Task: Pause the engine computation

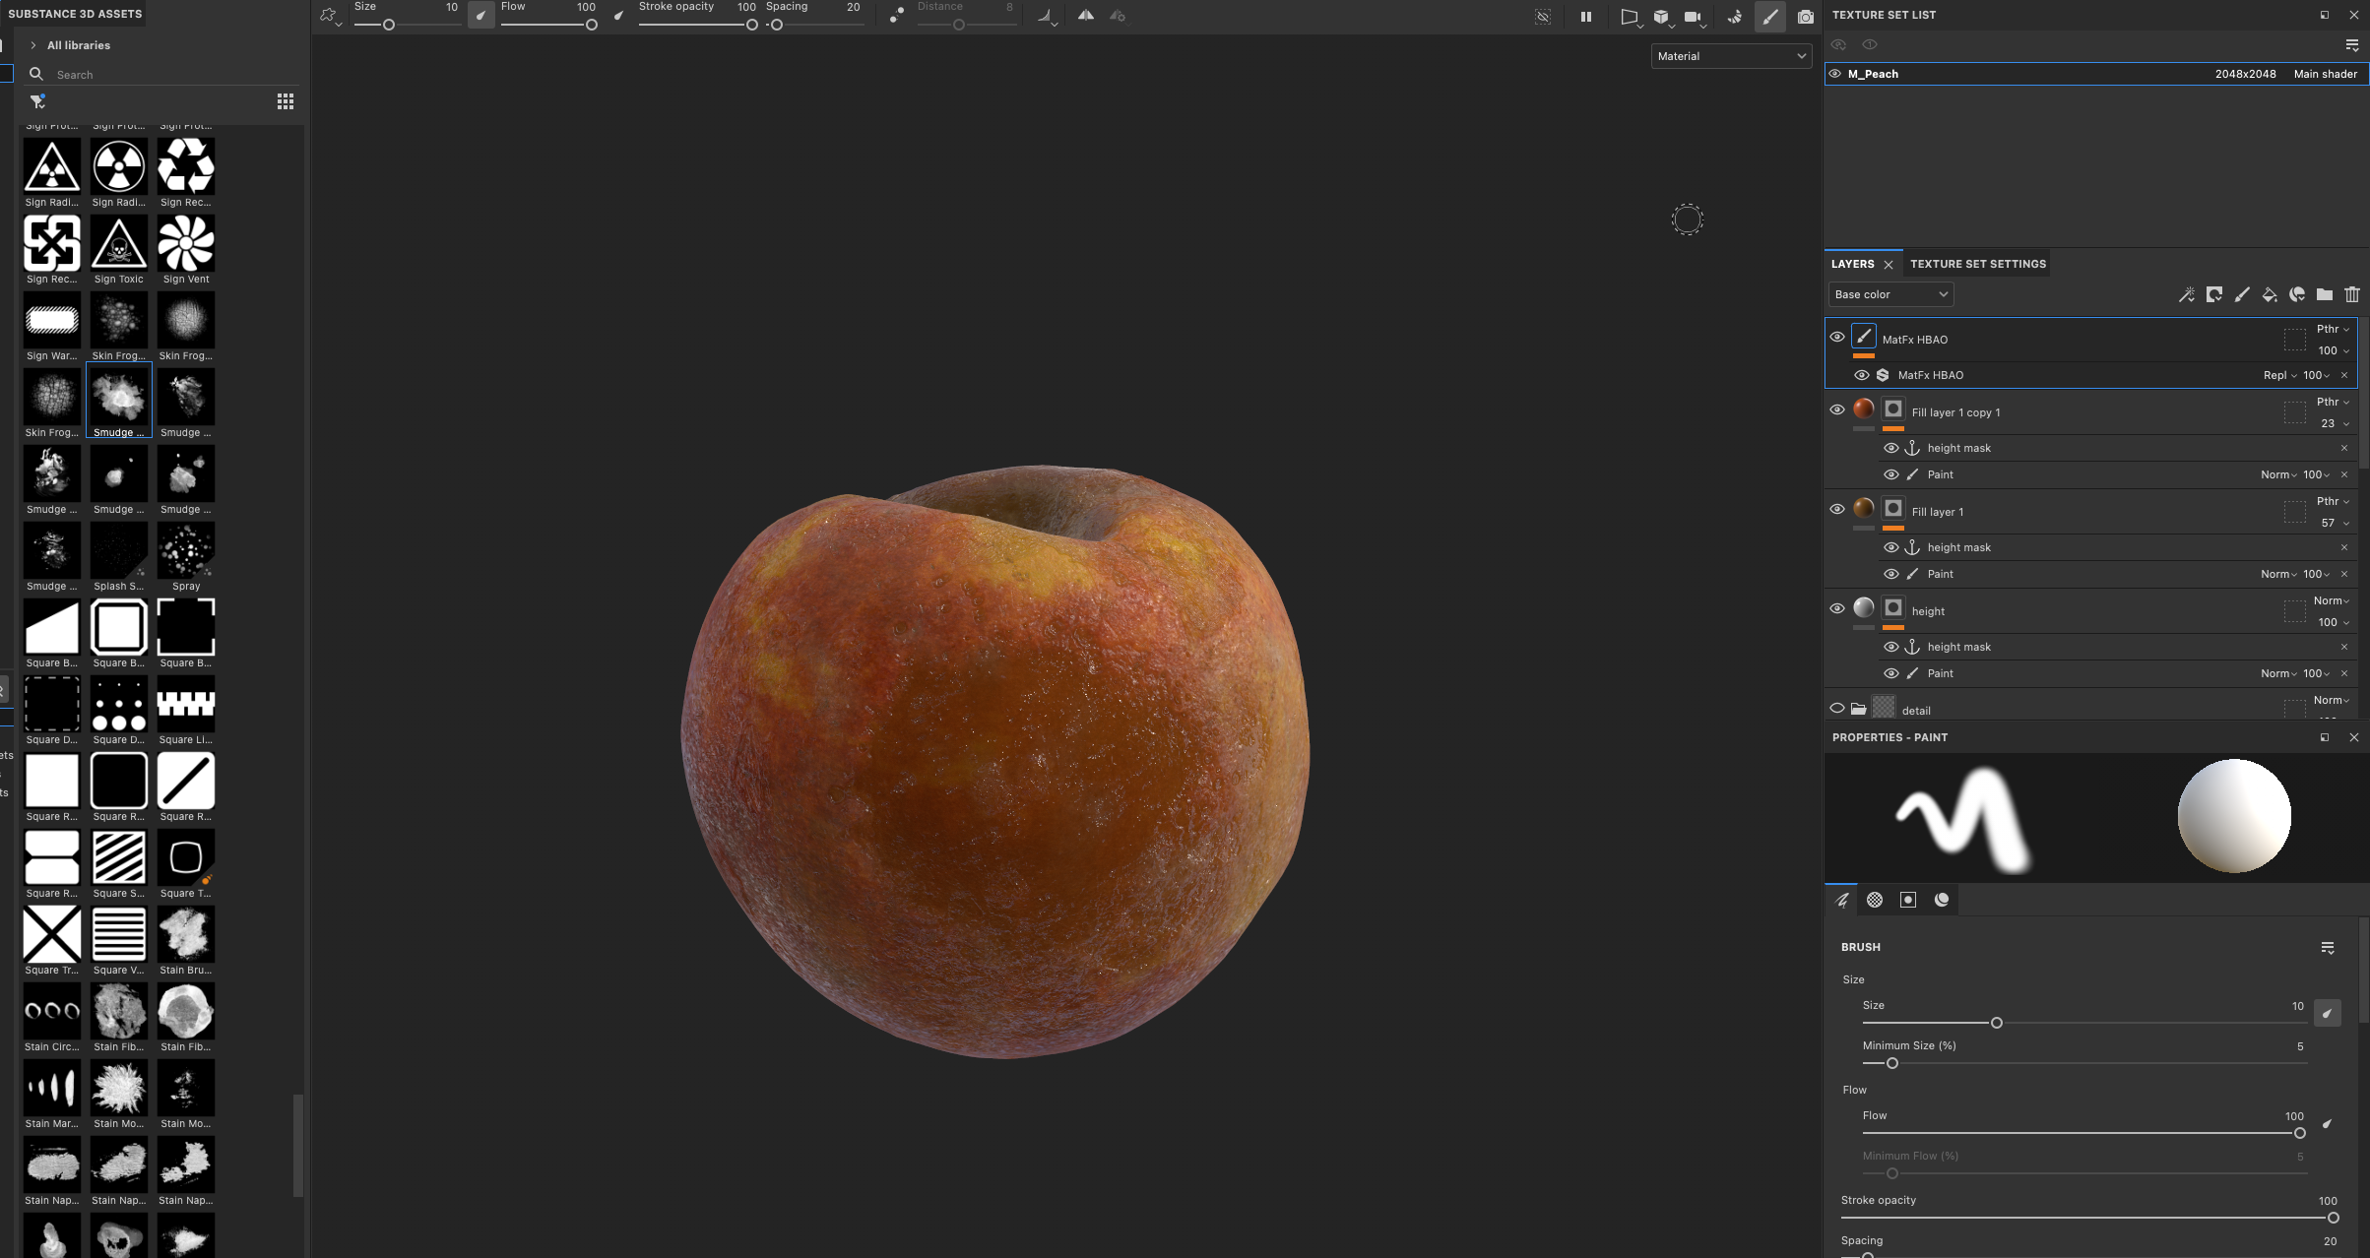Action: (1586, 17)
